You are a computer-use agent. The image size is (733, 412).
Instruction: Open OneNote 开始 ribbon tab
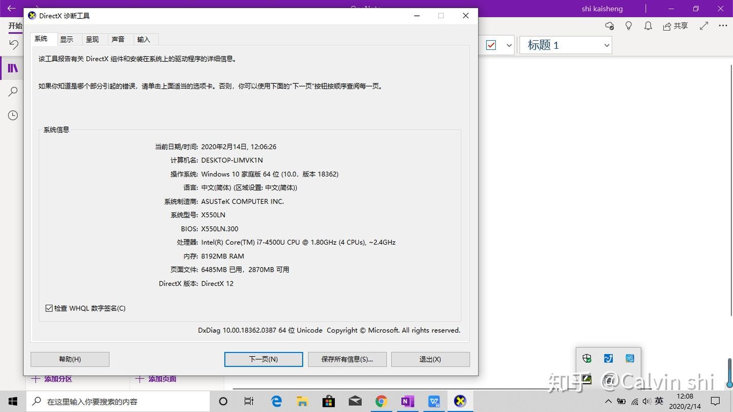(15, 26)
